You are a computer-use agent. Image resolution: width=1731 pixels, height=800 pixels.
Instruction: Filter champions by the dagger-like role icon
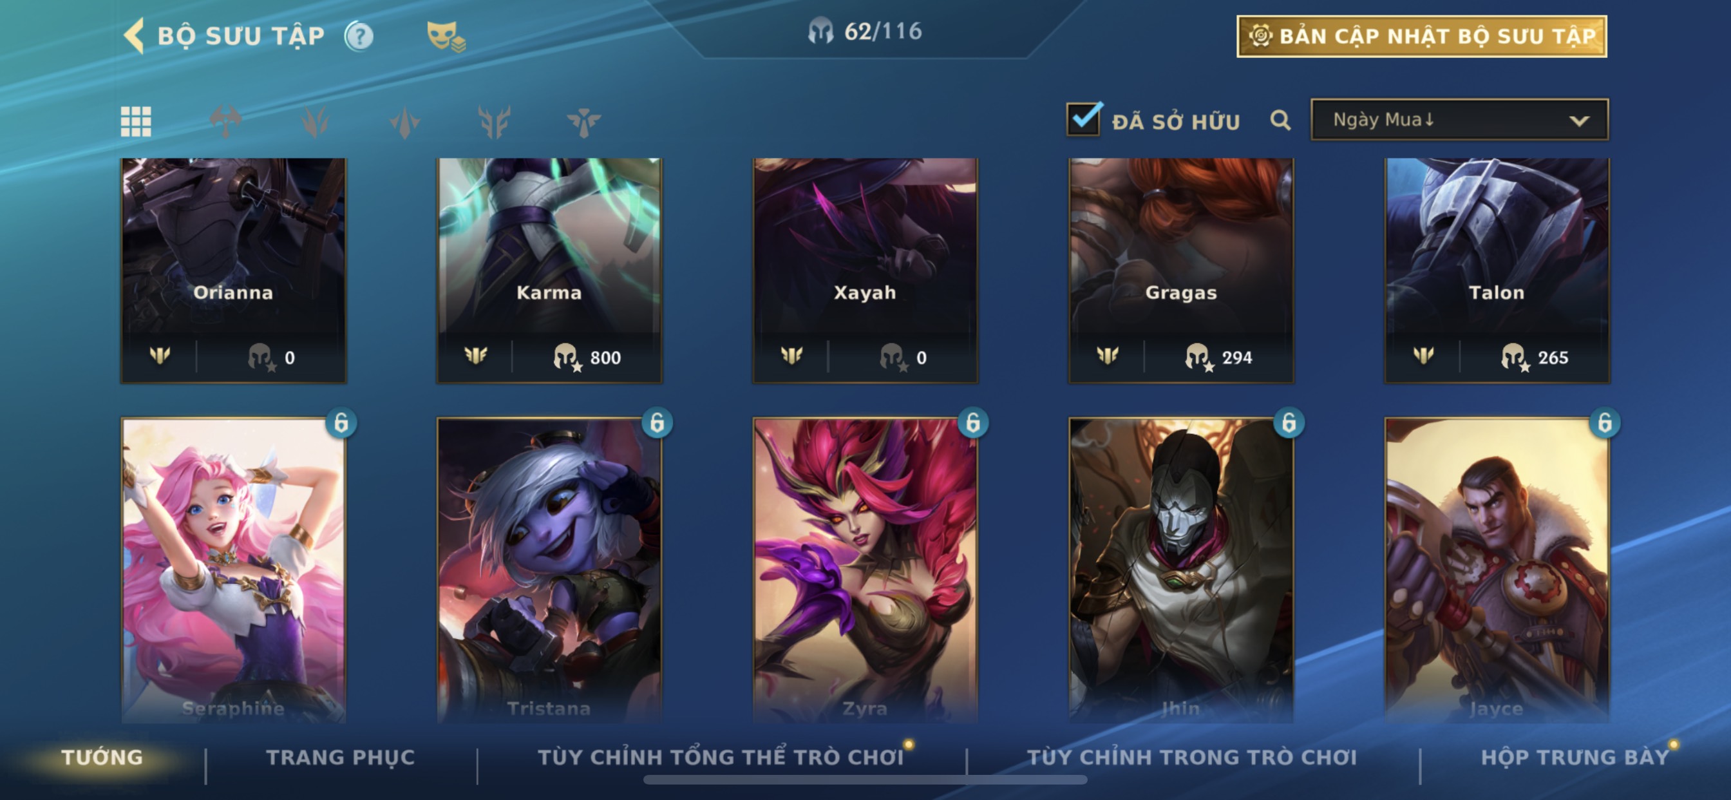[404, 122]
